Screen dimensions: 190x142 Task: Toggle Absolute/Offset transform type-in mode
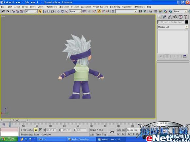point(41,130)
